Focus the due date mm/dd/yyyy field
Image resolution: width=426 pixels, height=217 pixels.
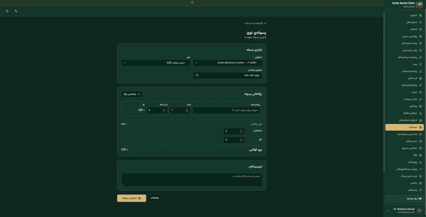point(227,76)
